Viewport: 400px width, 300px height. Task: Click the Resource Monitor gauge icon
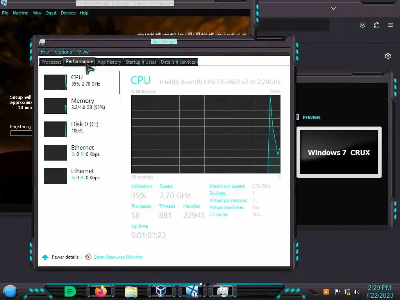[88, 257]
